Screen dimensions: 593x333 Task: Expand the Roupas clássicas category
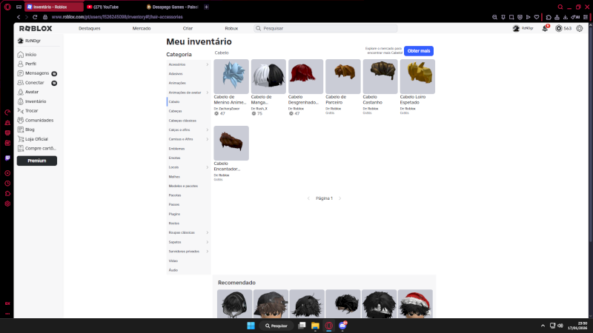(188, 232)
